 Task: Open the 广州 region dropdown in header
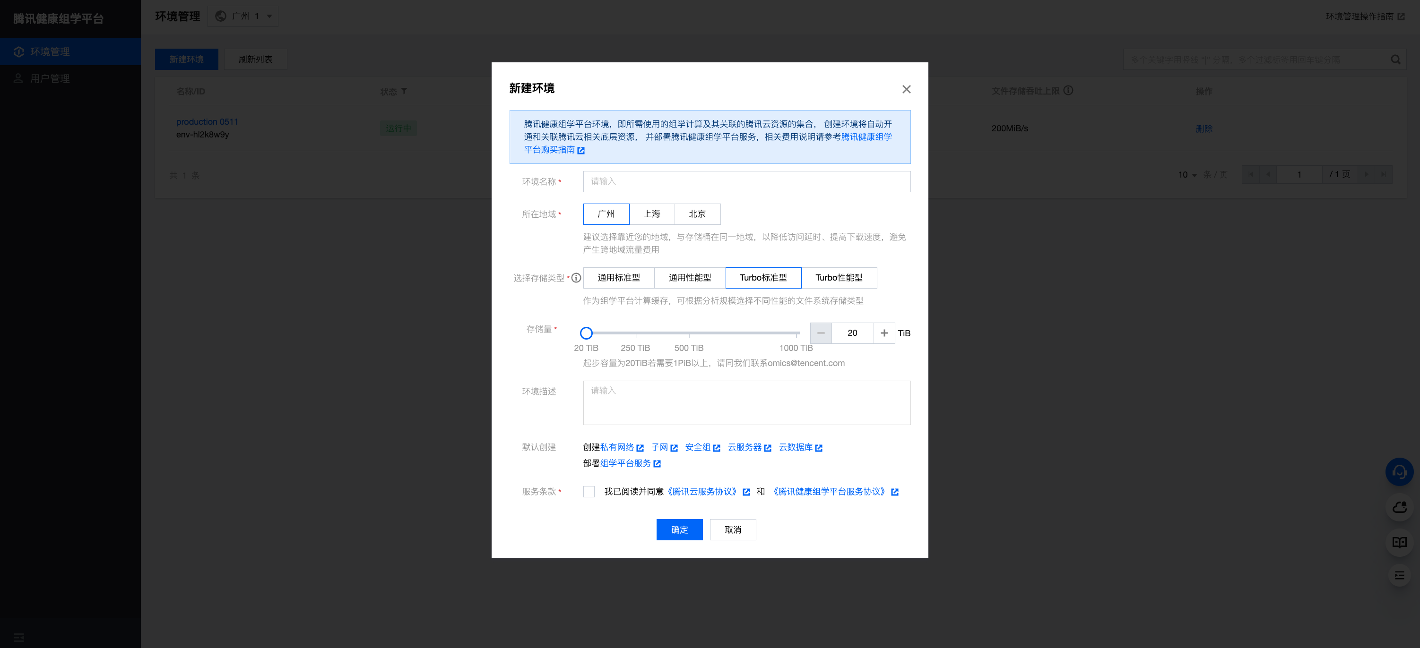coord(242,16)
